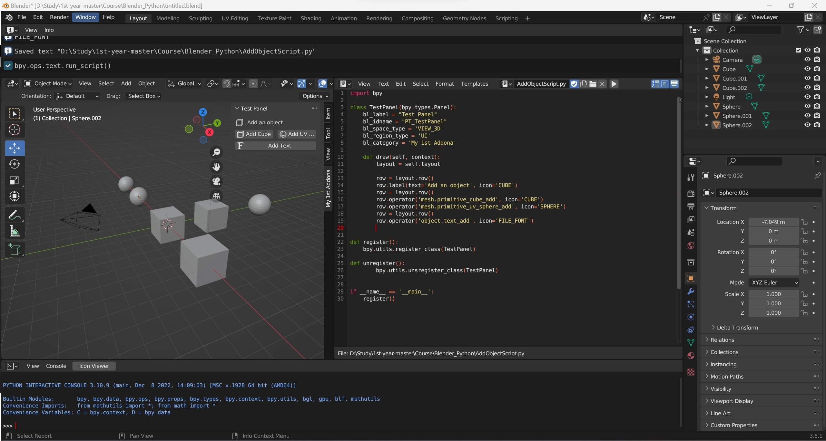The image size is (826, 441).
Task: Open the Modifiers wrench properties tab
Action: pos(691,291)
